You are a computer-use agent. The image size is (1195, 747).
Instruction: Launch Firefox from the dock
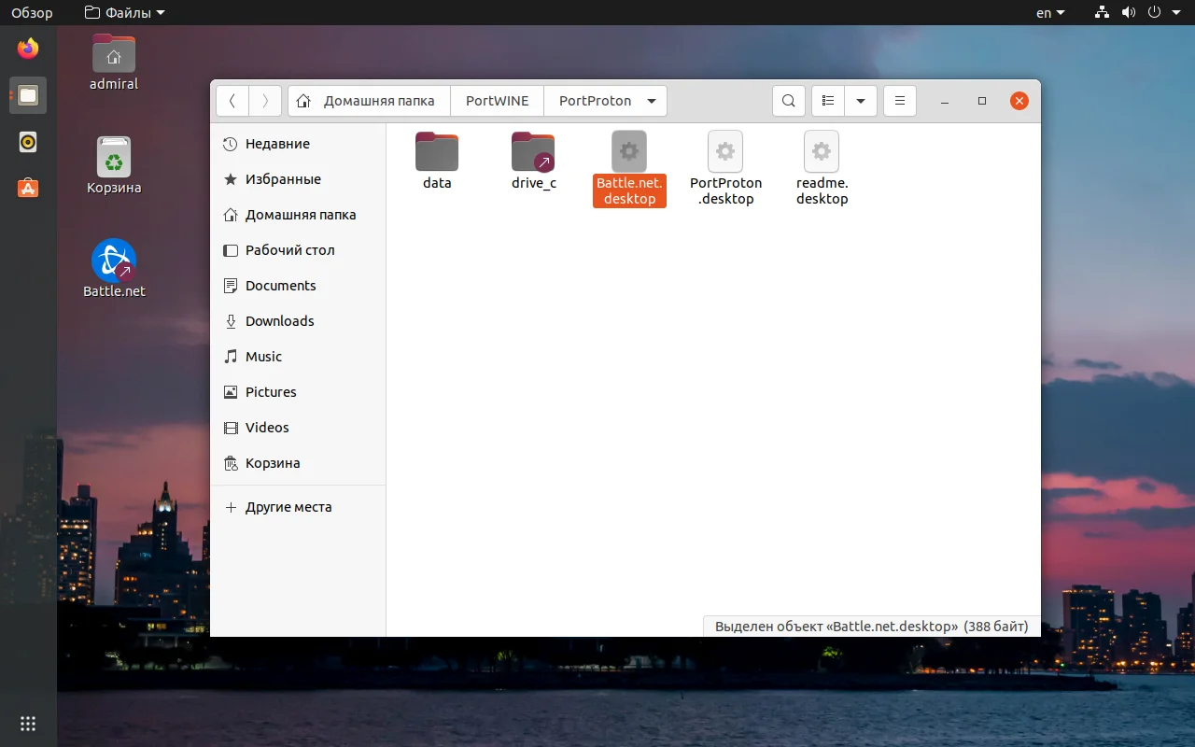[28, 48]
